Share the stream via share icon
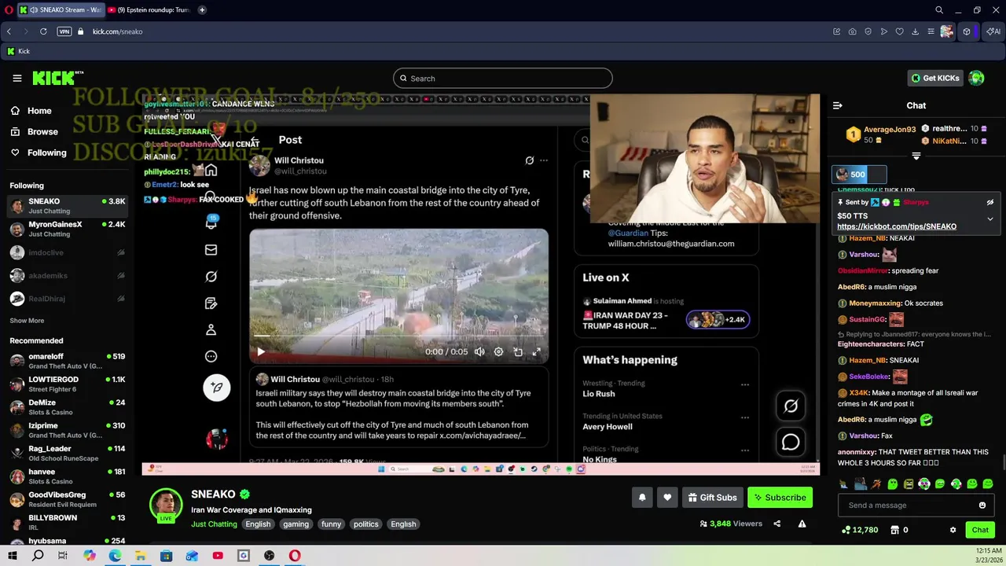 (777, 524)
